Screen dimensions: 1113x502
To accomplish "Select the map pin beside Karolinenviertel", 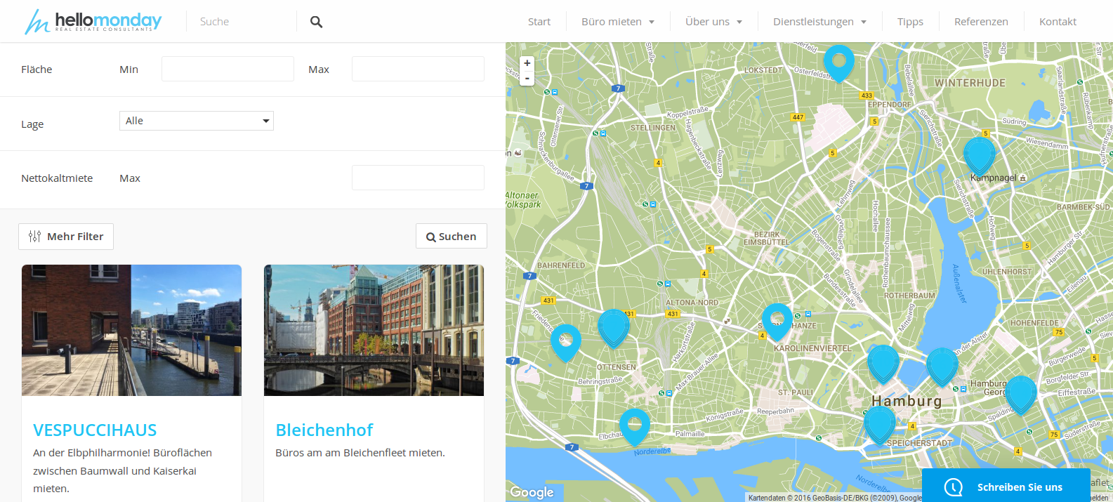I will coord(777,322).
